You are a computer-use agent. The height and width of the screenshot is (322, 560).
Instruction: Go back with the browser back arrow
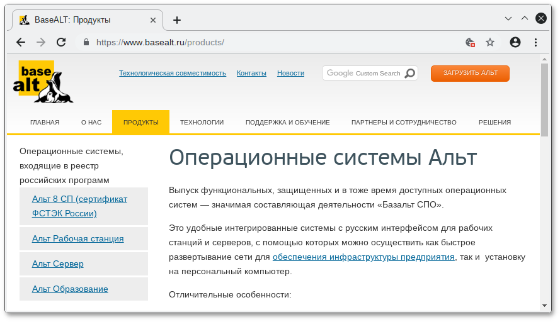[21, 42]
